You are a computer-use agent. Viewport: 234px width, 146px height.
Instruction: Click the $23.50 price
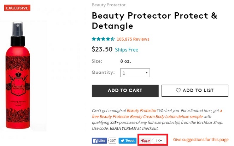point(102,49)
